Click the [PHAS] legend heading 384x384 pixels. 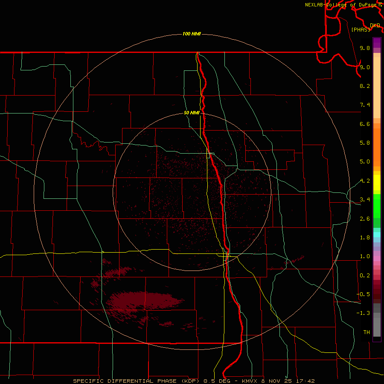click(x=361, y=29)
